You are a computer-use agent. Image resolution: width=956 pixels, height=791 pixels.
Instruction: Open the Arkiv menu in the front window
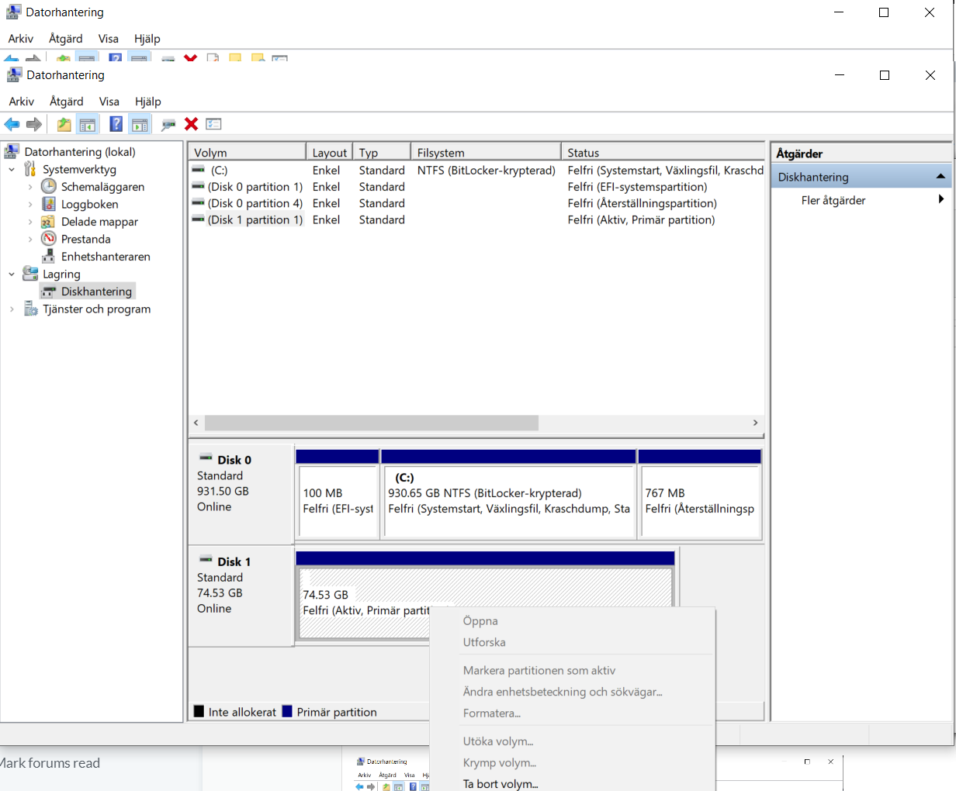(x=22, y=101)
